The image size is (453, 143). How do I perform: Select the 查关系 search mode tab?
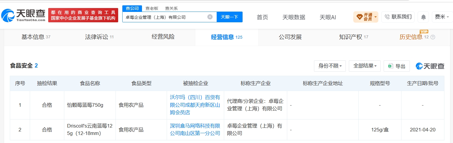(x=171, y=8)
